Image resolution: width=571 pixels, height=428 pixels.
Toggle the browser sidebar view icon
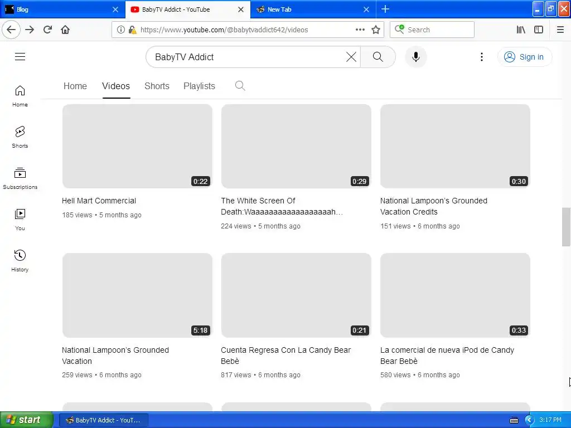pos(539,30)
